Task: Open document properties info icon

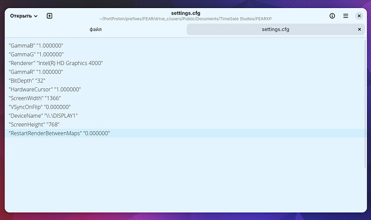Action: coord(332,16)
